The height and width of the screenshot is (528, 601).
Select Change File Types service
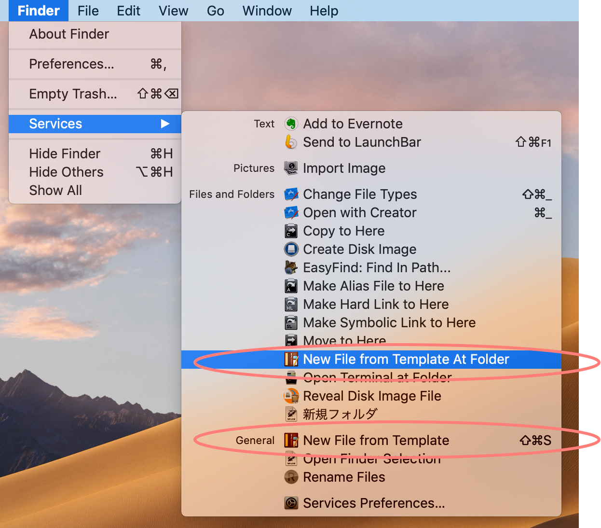click(359, 195)
